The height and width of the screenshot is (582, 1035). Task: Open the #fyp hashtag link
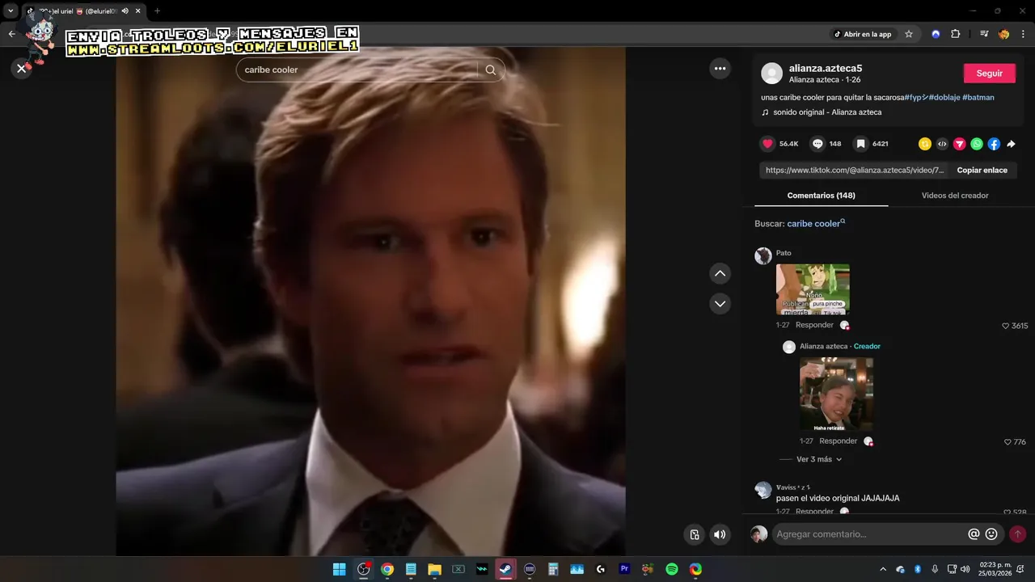[916, 97]
